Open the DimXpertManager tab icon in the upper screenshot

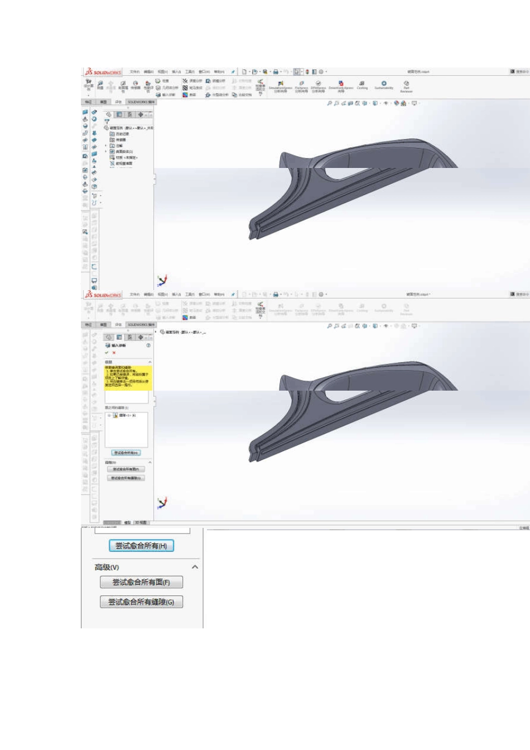[140, 114]
